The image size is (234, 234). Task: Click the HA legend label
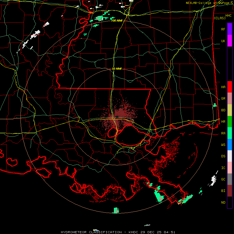click(x=223, y=87)
